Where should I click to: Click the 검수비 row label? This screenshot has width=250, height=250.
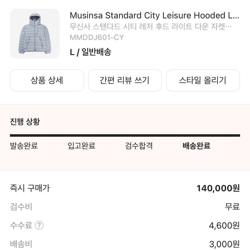tap(21, 207)
